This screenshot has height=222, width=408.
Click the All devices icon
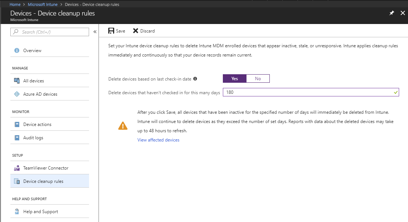point(17,81)
